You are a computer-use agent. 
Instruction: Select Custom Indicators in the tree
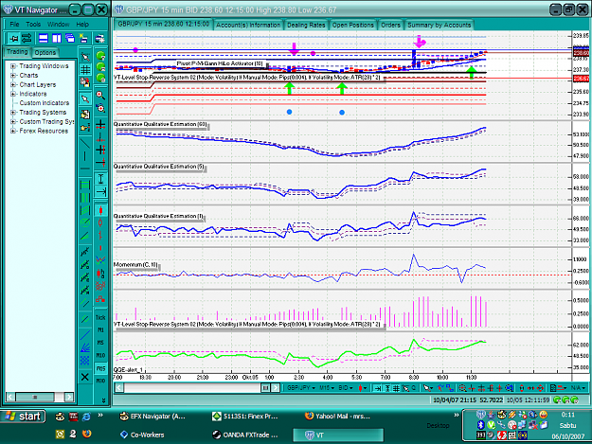click(45, 103)
